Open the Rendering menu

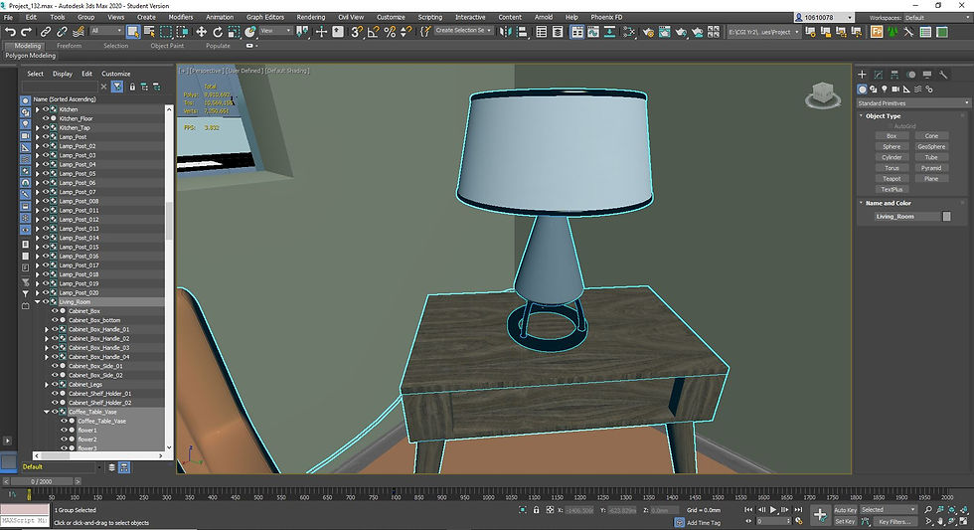310,17
